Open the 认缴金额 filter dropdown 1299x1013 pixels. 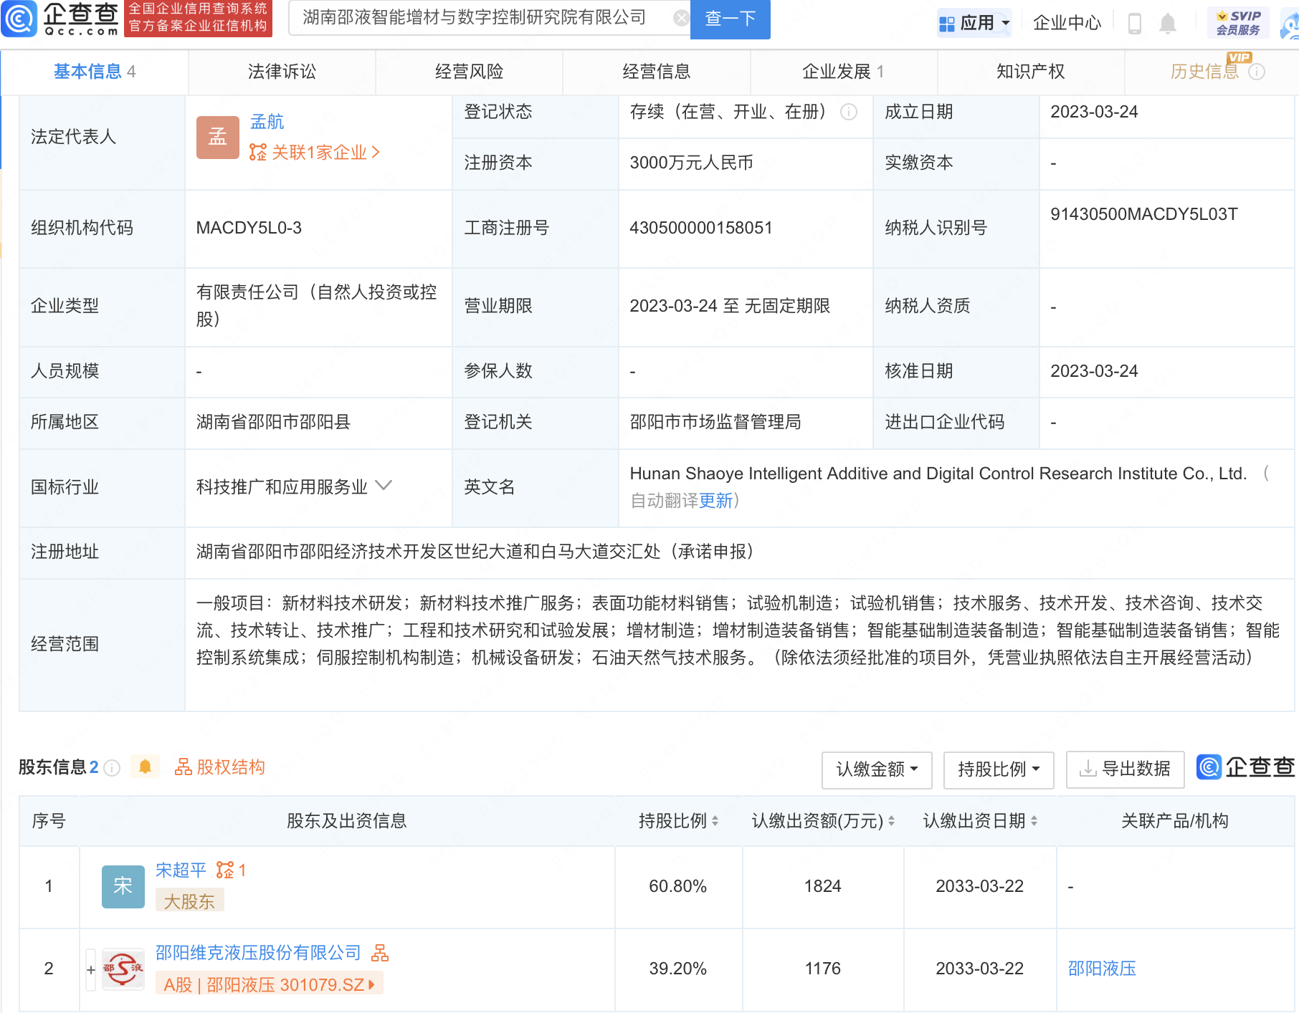click(877, 770)
